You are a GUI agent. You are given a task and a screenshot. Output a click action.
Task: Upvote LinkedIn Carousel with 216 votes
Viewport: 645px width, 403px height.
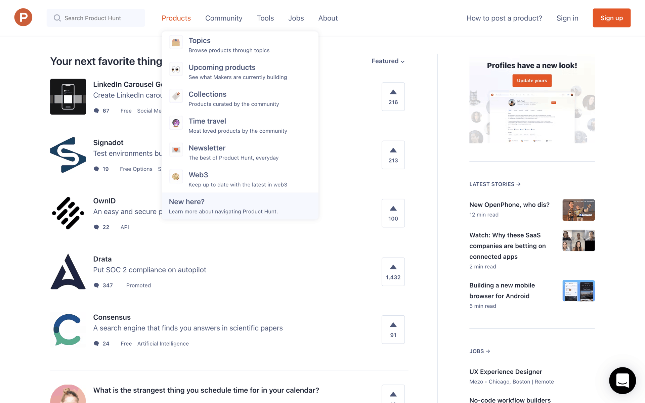coord(393,97)
